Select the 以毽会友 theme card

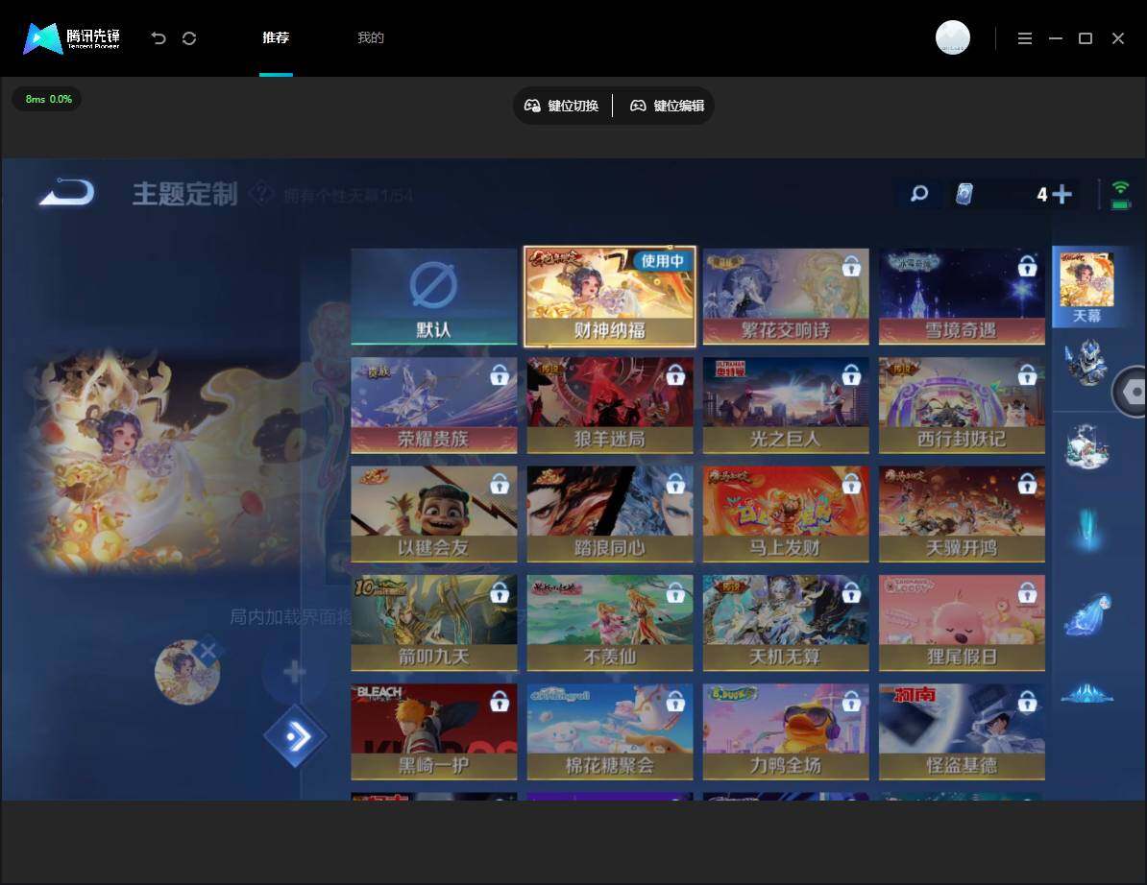click(x=434, y=514)
